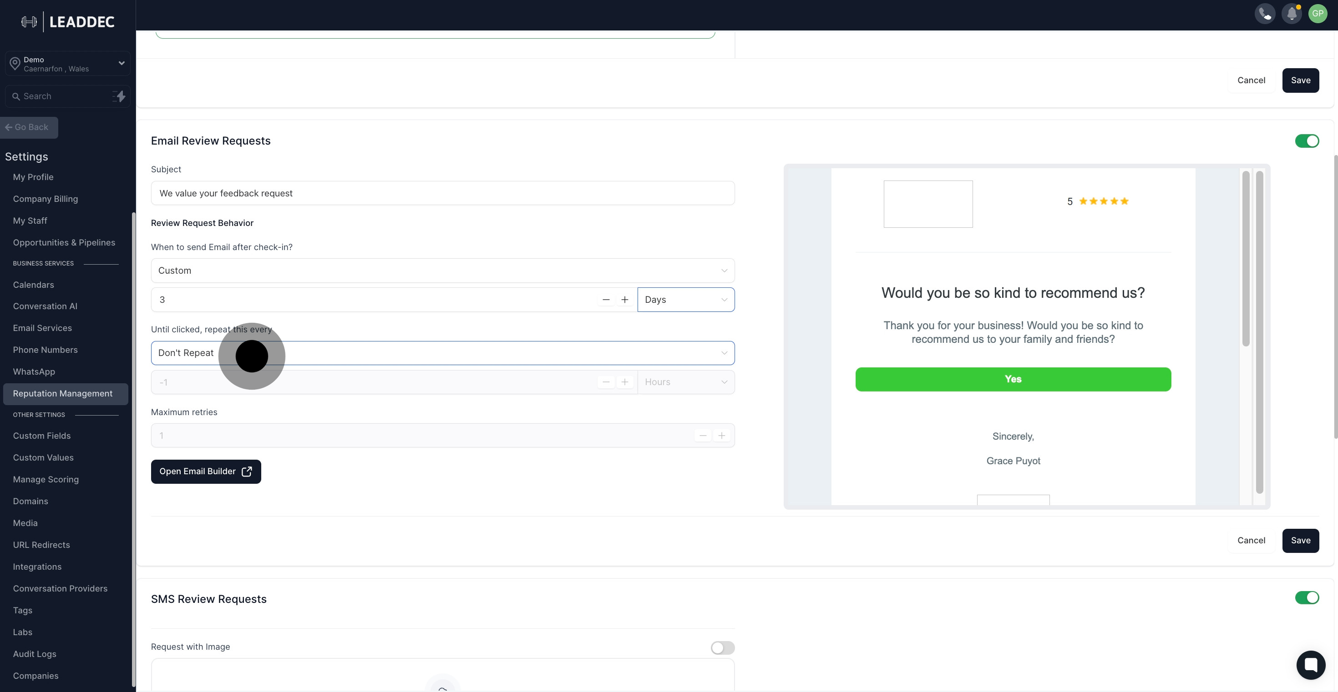Click the email Subject input field
The image size is (1338, 692).
coord(442,194)
